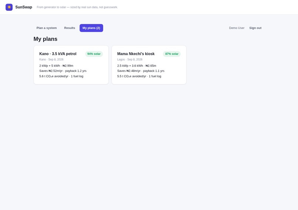Click the 2 kWp + 5 kWh · ₦2.99m line

tap(56, 66)
